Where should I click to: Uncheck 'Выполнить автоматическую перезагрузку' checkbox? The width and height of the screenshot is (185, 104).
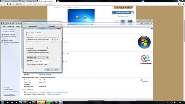[27, 53]
